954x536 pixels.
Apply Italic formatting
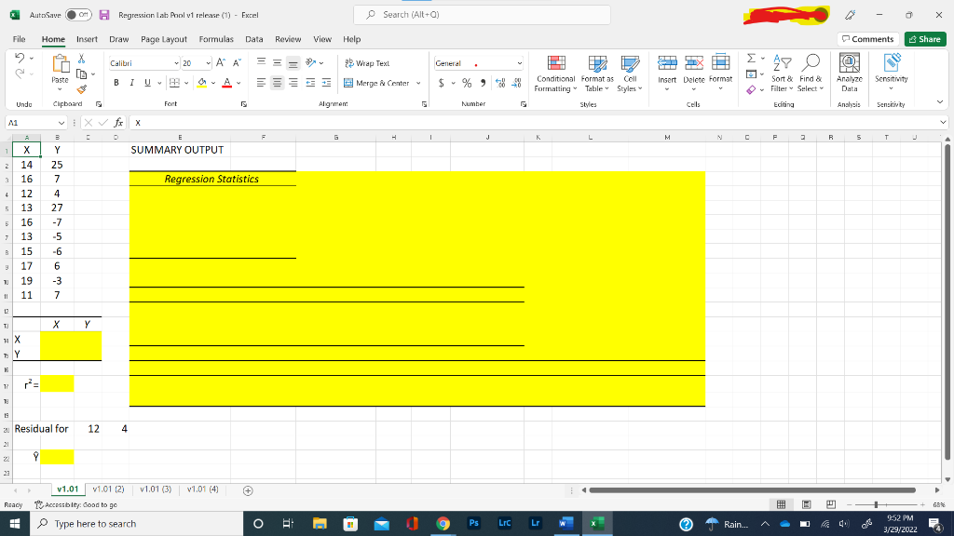coord(131,83)
